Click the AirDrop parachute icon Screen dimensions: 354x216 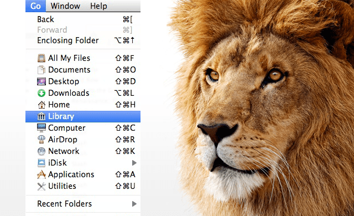41,140
